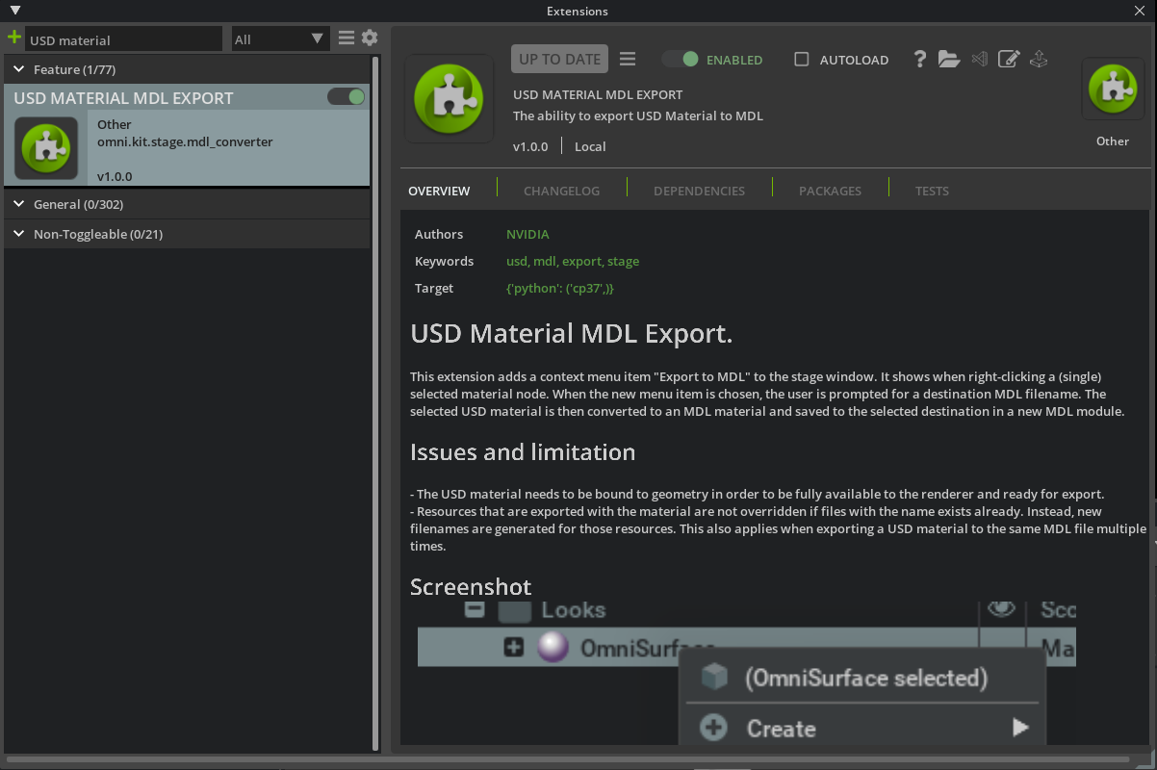This screenshot has width=1157, height=770.
Task: Click the edit extension pencil icon
Action: [1009, 59]
